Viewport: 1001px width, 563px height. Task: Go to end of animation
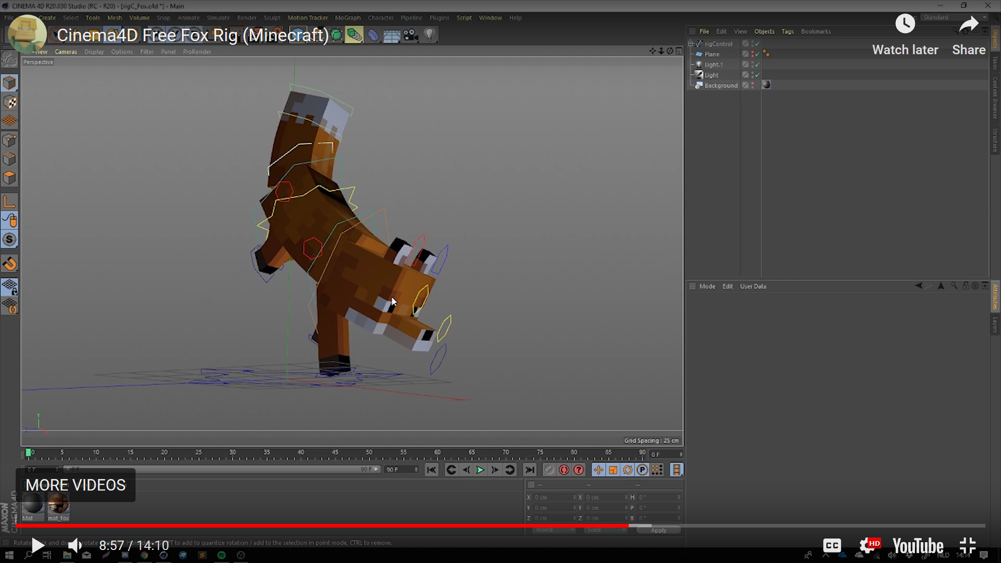pos(530,470)
